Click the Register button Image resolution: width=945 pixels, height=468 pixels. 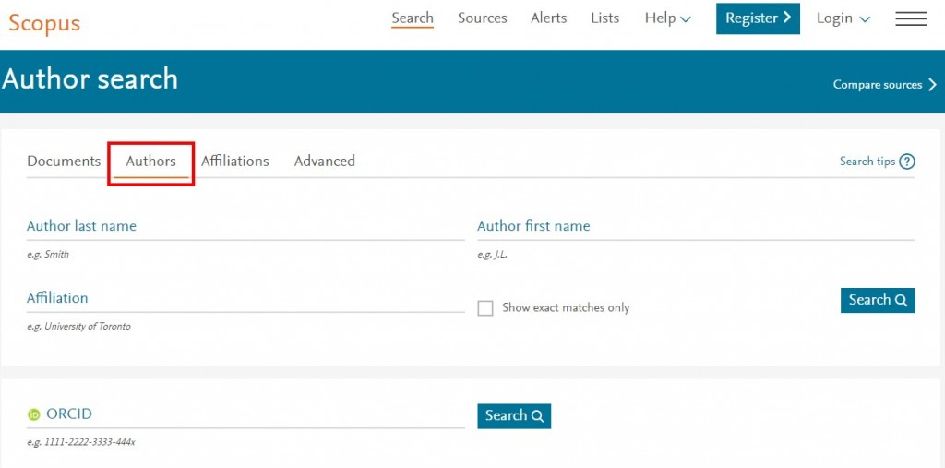pyautogui.click(x=758, y=18)
